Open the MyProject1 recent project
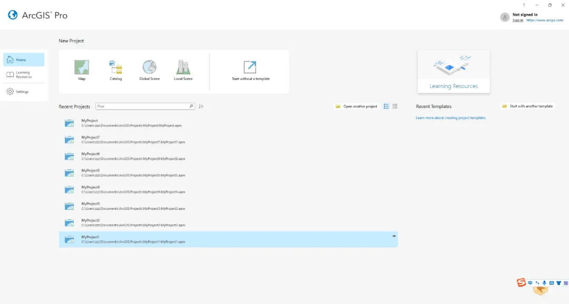Screen dimensions: 569x304 (228, 239)
